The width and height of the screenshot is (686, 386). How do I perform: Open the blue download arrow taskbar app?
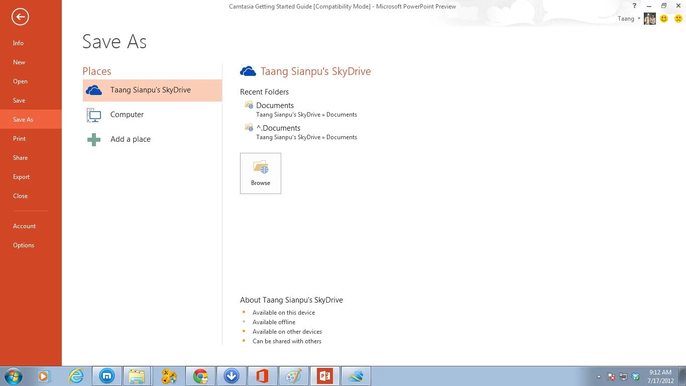click(232, 376)
